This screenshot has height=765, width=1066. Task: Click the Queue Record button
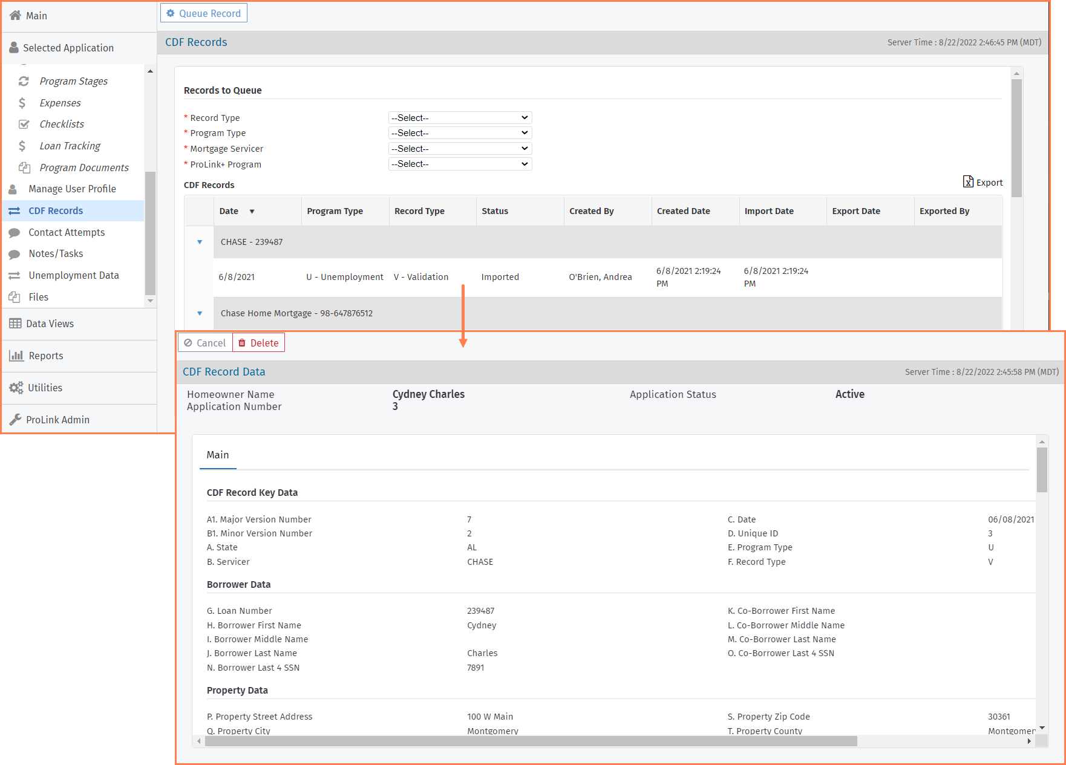[x=204, y=13]
